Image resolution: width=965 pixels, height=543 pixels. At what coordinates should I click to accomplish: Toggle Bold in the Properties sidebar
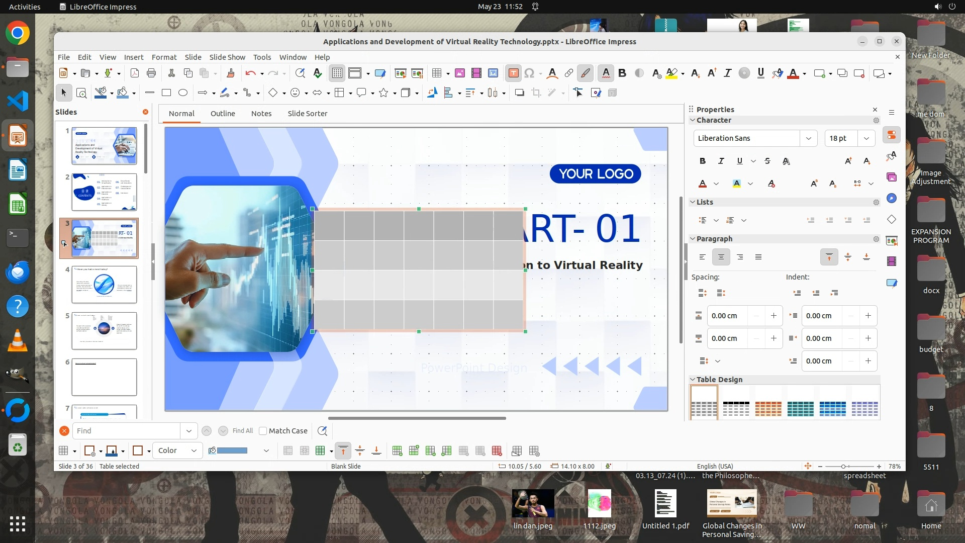coord(702,161)
